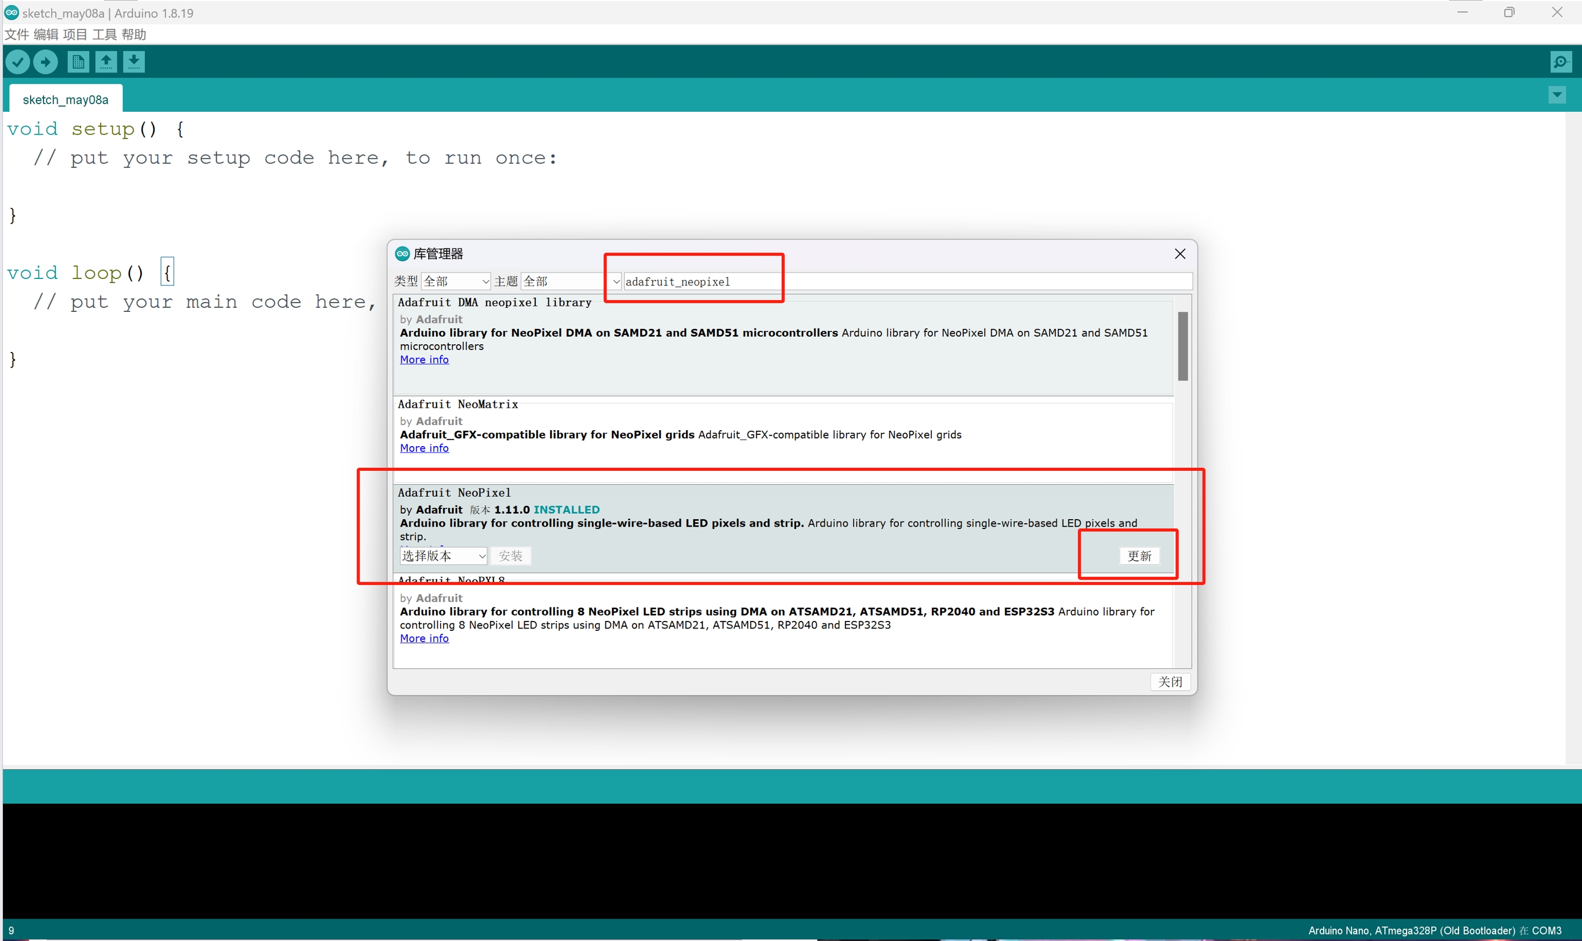Click the 更新 update button
The height and width of the screenshot is (941, 1582).
pyautogui.click(x=1139, y=556)
